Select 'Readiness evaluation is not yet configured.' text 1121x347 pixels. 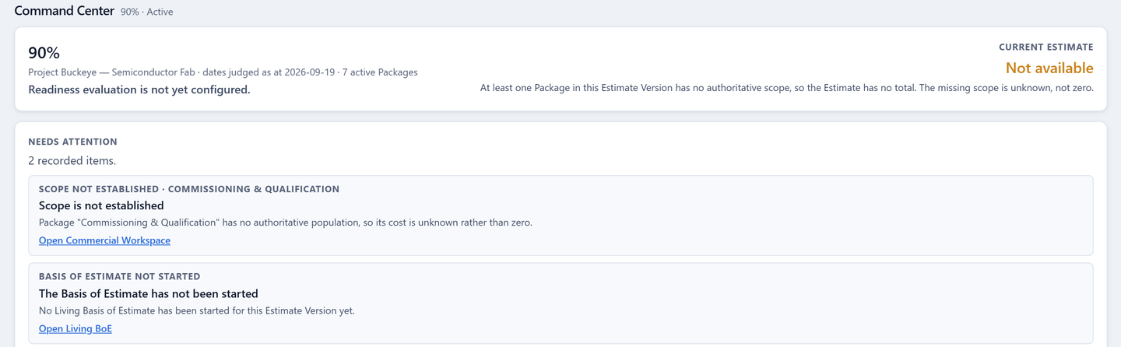139,89
